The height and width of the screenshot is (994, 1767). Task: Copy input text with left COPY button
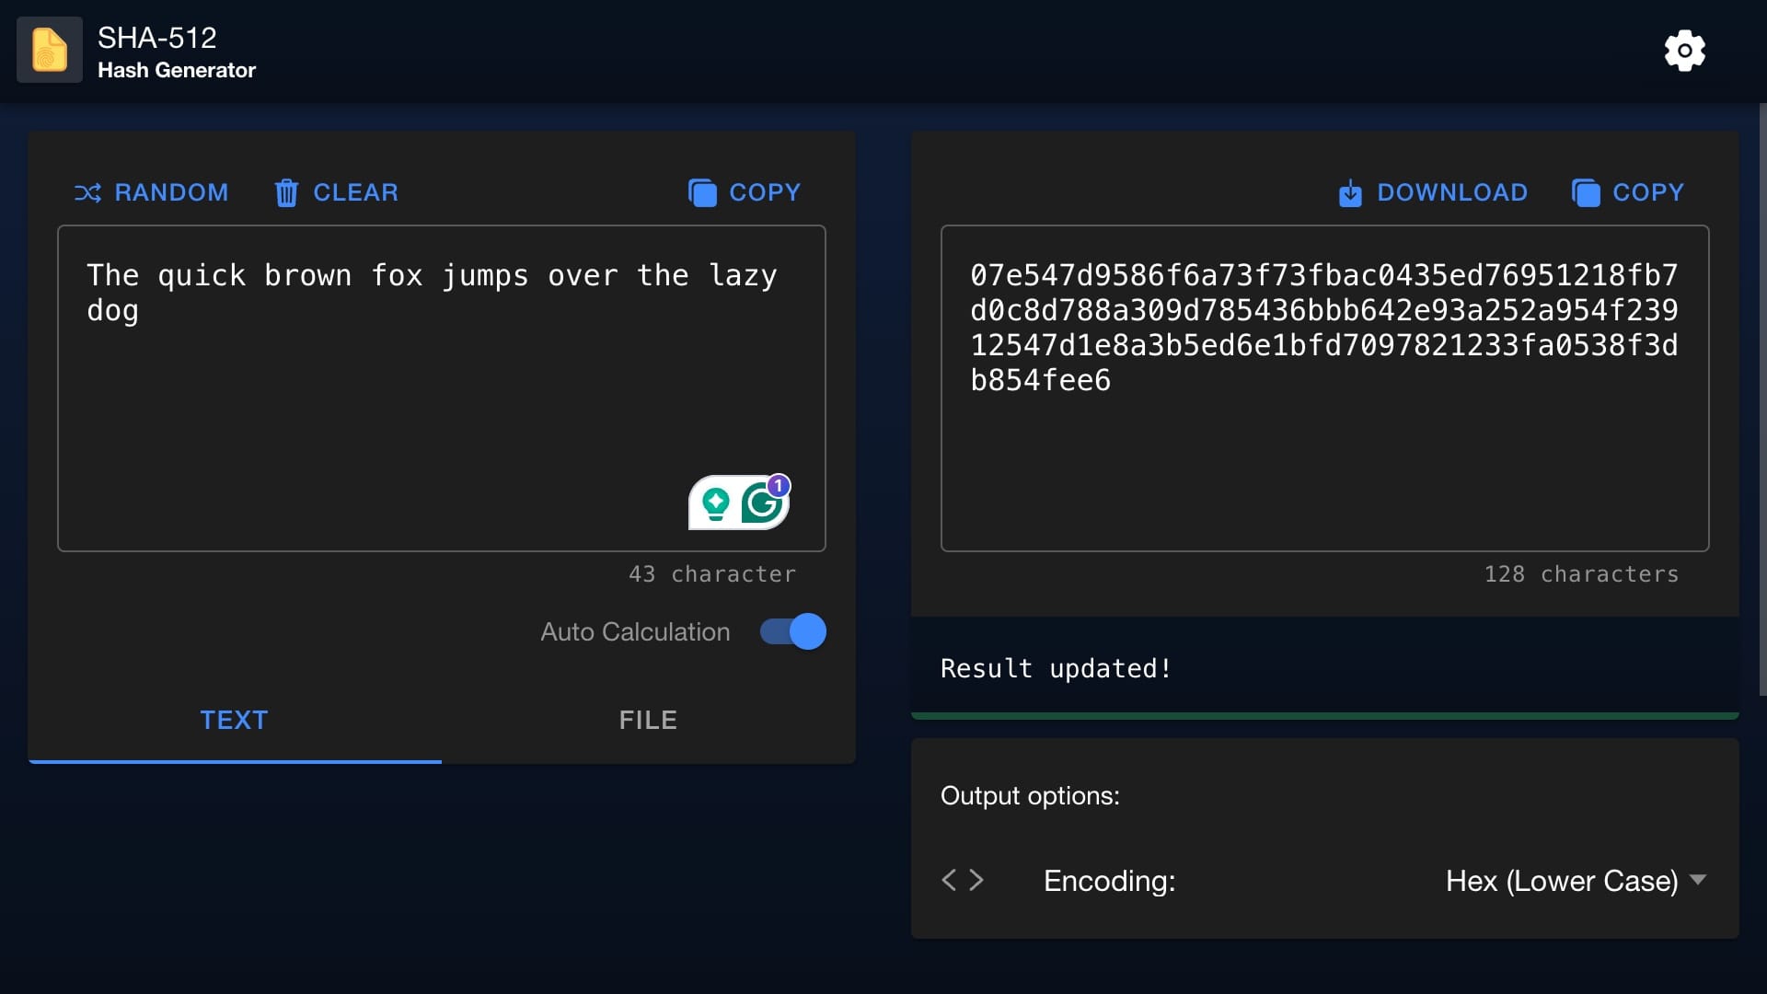pyautogui.click(x=745, y=192)
